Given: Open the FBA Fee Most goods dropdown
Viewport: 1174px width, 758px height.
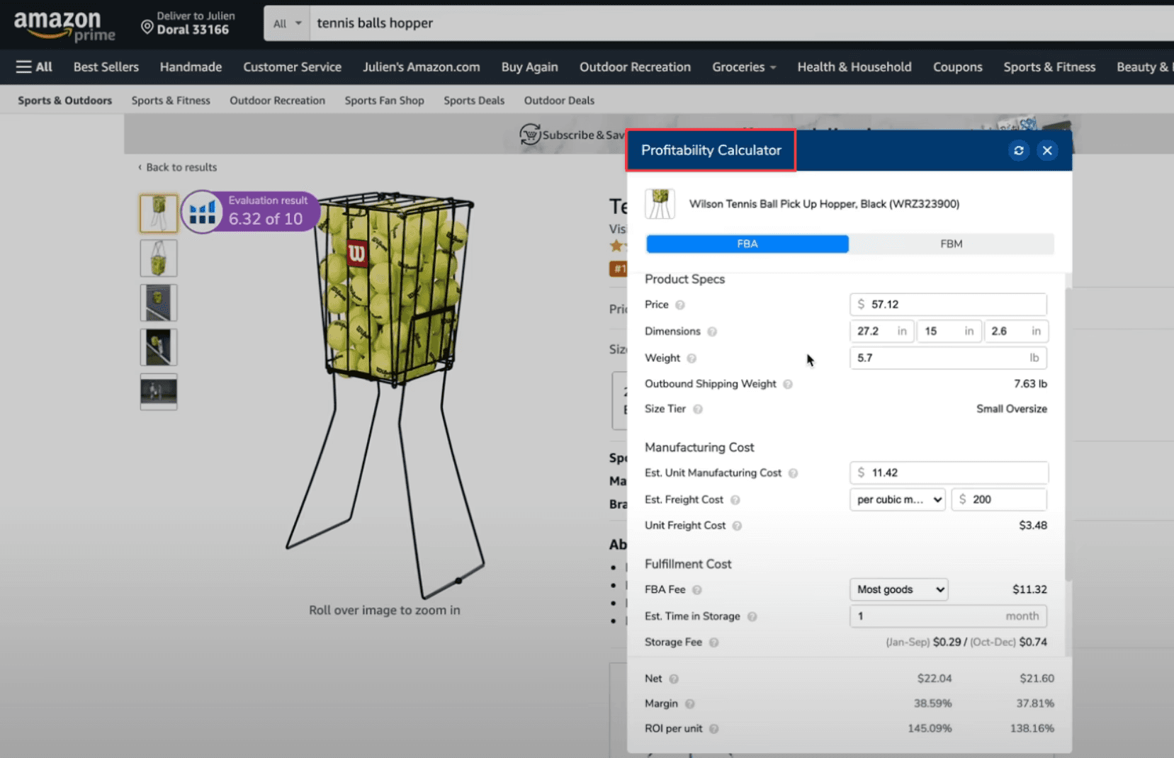Looking at the screenshot, I should coord(899,589).
